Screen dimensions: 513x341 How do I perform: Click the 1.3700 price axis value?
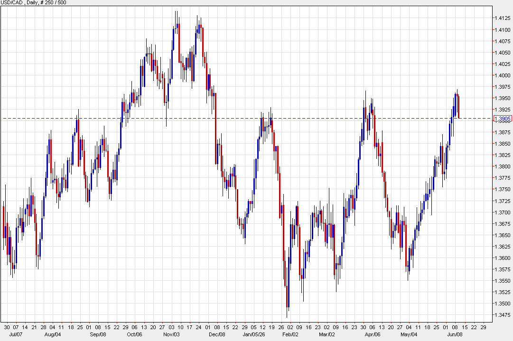pyautogui.click(x=502, y=212)
